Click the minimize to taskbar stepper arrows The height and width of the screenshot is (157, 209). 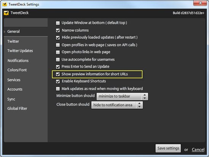coord(145,96)
